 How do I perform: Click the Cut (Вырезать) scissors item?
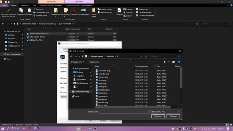coord(38,9)
